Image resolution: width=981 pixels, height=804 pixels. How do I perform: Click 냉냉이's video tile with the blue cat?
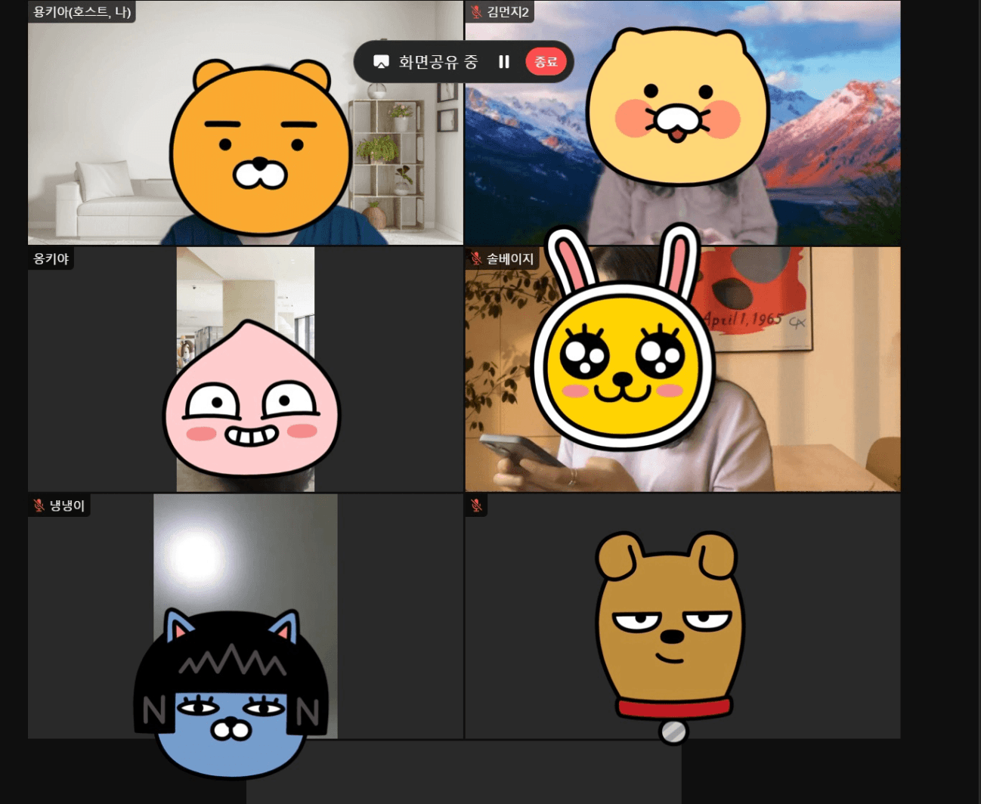point(246,617)
